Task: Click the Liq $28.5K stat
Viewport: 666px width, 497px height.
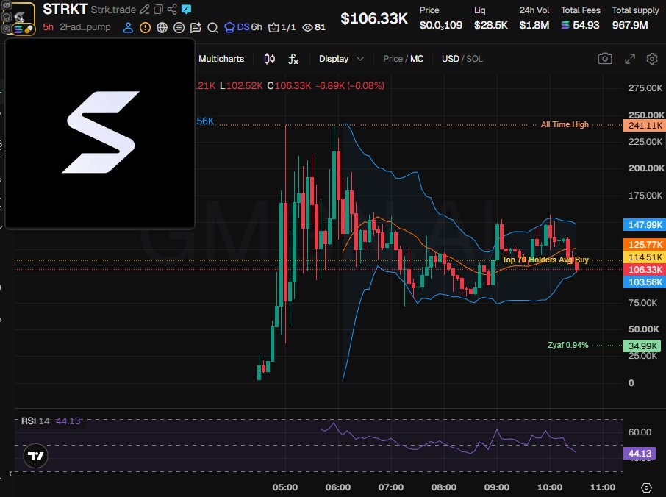Action: tap(490, 18)
